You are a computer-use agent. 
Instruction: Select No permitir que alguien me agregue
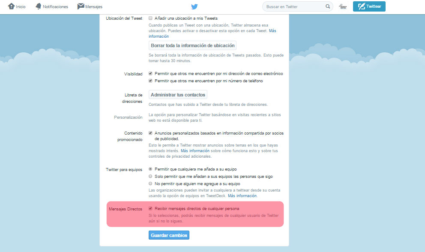[150, 183]
